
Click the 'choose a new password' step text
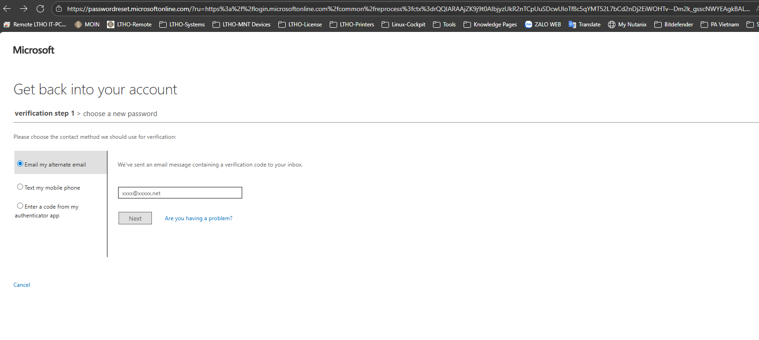click(x=120, y=114)
